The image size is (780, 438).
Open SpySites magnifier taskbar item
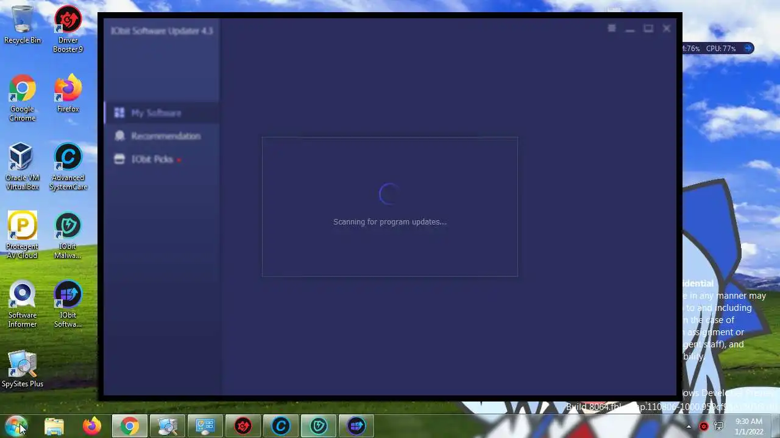(167, 426)
